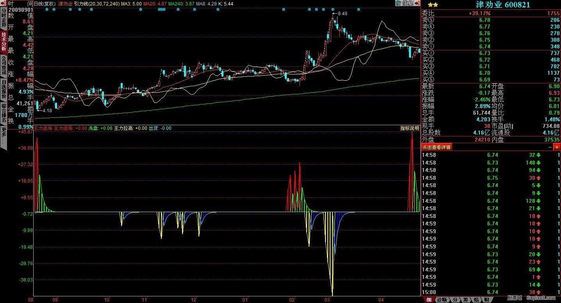Click the 15:00 timestamp in the tick list
561x303 pixels.
click(429, 292)
